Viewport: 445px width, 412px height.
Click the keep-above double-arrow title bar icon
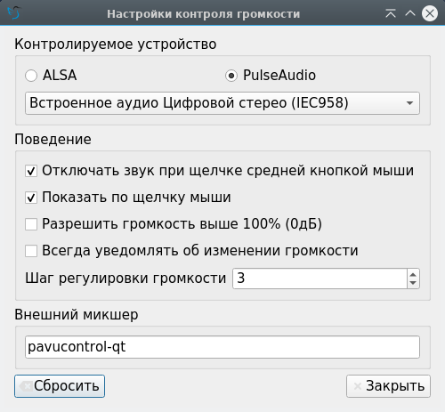pyautogui.click(x=391, y=13)
